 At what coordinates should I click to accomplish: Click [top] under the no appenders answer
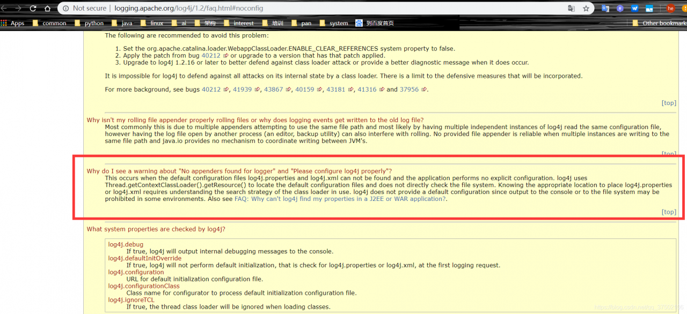pos(669,212)
